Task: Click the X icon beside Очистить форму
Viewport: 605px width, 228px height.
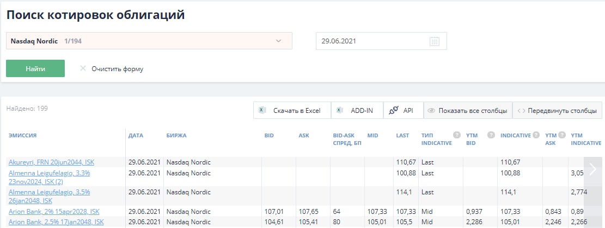Action: click(x=83, y=68)
